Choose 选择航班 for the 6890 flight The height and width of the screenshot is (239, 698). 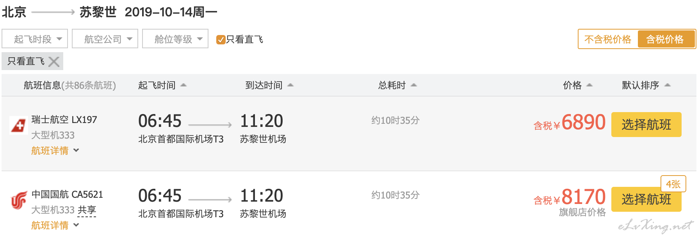tap(646, 125)
